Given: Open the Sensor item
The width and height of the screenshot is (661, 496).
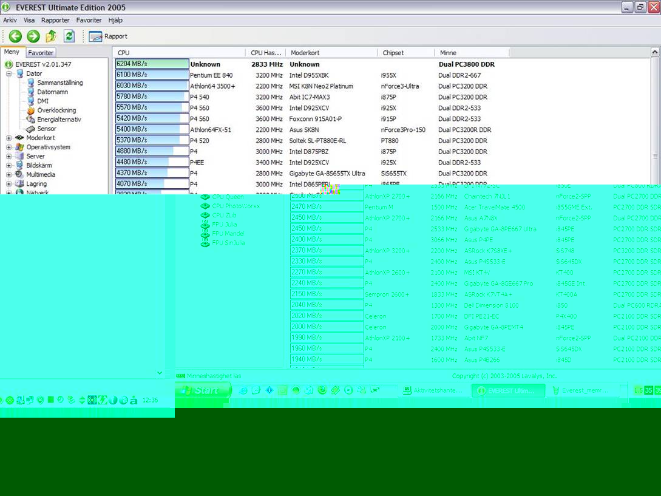Looking at the screenshot, I should (41, 129).
